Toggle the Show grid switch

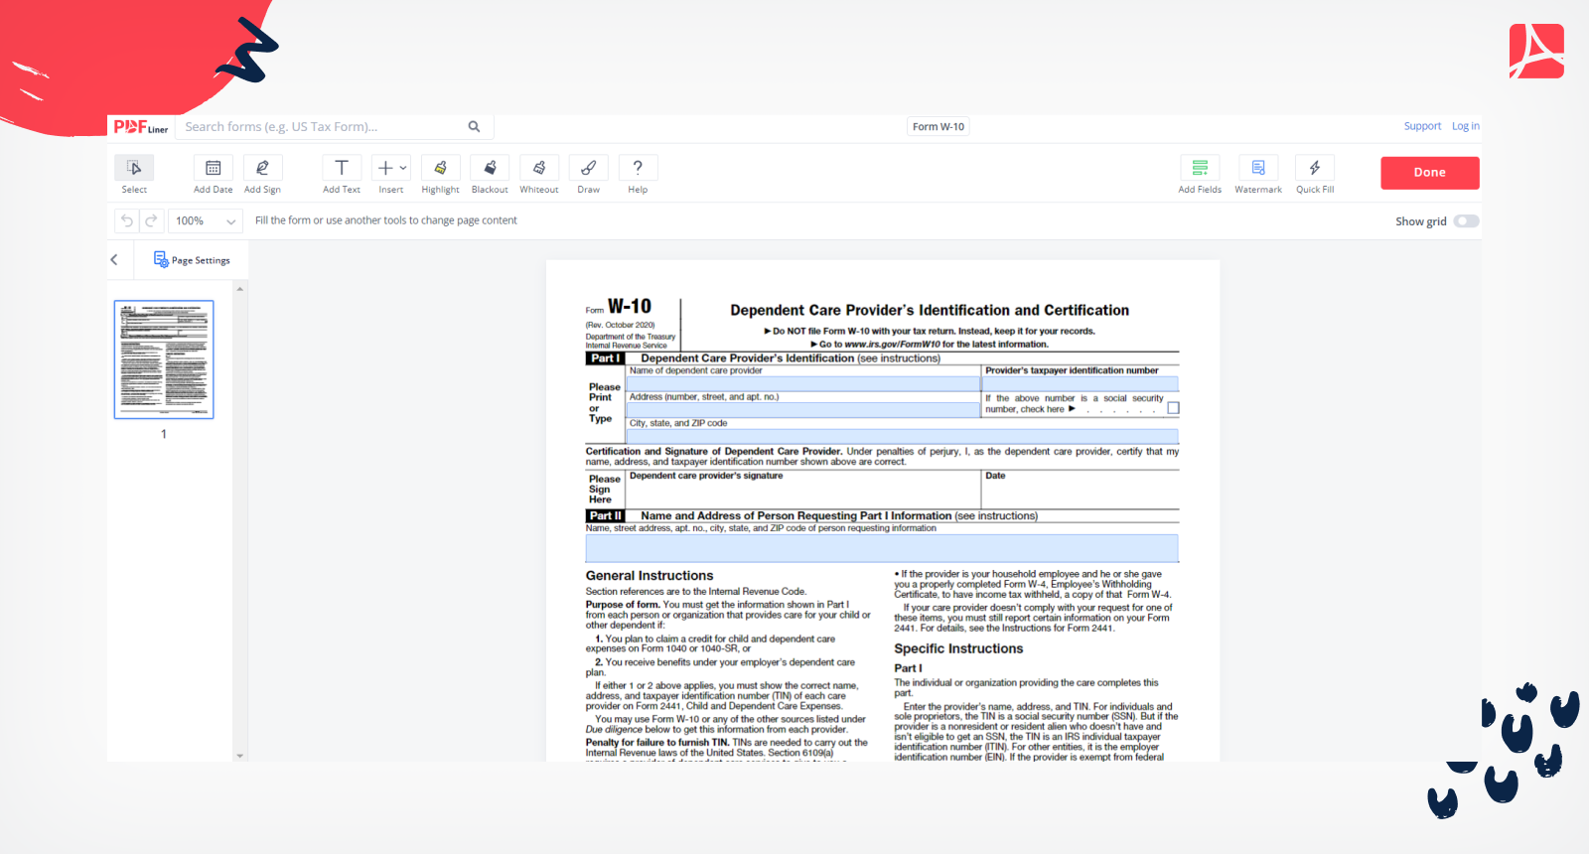click(1466, 221)
